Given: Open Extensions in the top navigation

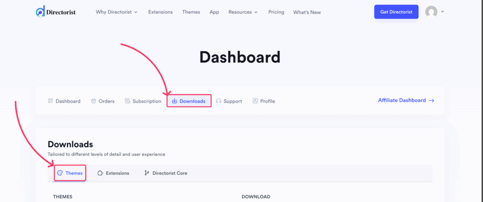Looking at the screenshot, I should click(160, 12).
